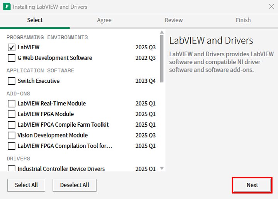Tick LabVIEW Real-Time Module checkbox
This screenshot has width=278, height=199.
pyautogui.click(x=12, y=104)
